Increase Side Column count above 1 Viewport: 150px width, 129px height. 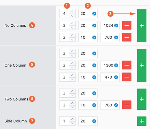click(72, 119)
